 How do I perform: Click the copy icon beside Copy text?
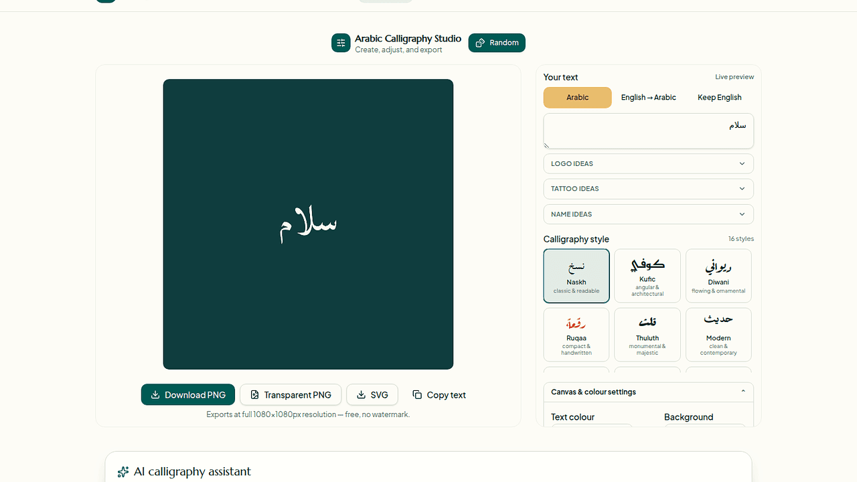417,395
